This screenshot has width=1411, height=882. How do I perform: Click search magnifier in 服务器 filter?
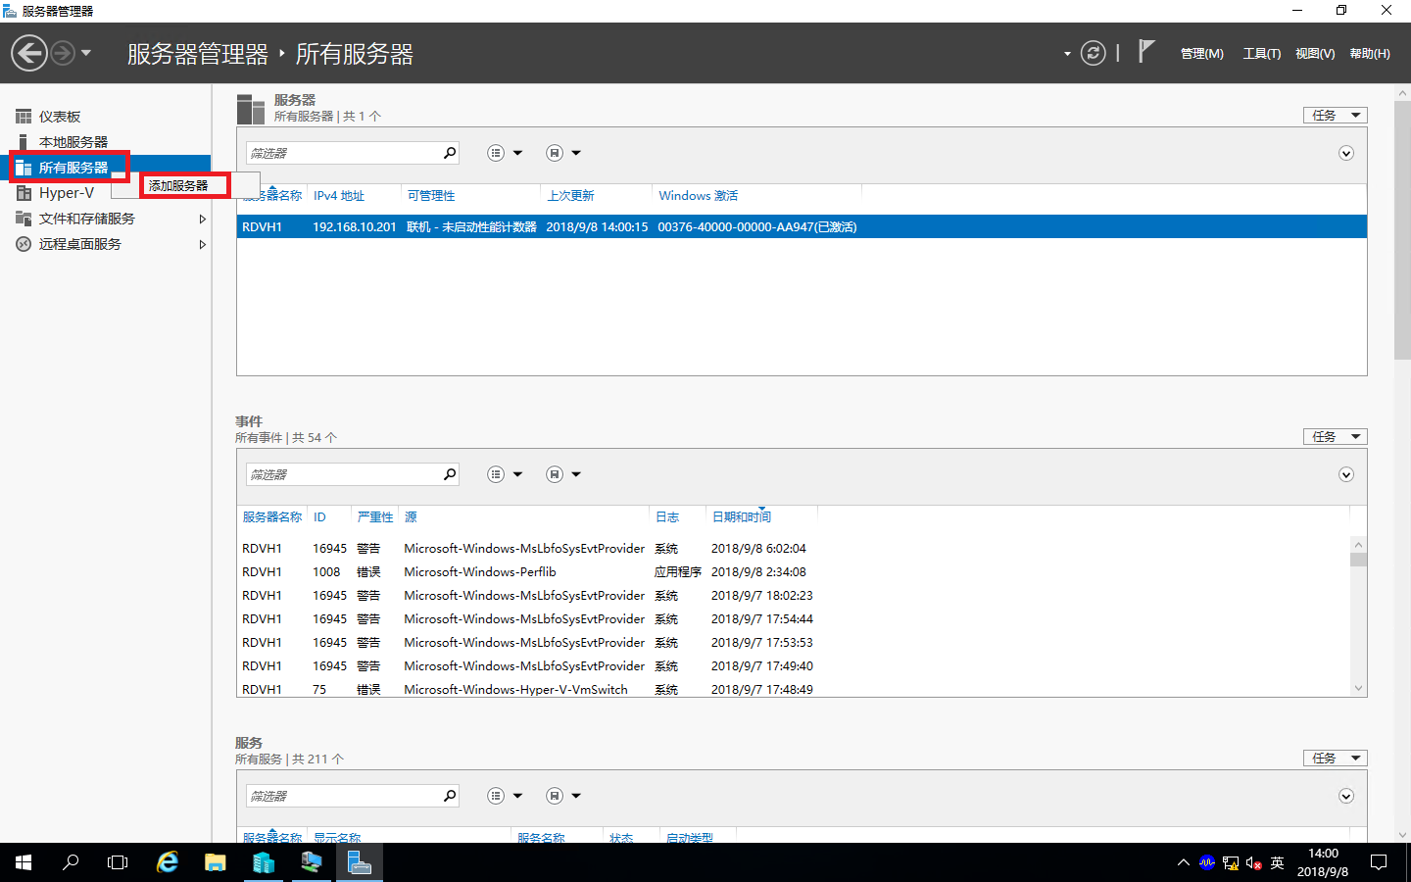450,153
